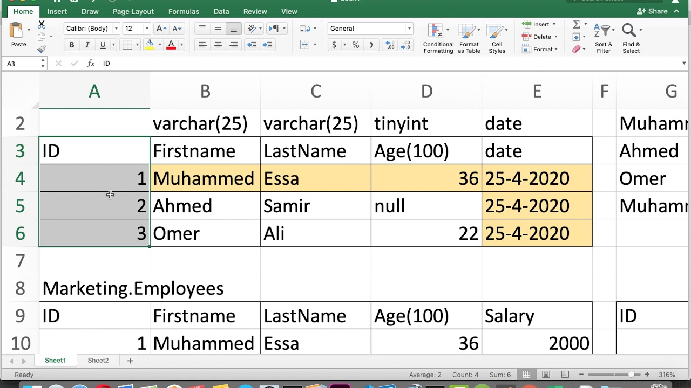Apply the yellow fill color
Screen dimensions: 691x388
pos(150,45)
